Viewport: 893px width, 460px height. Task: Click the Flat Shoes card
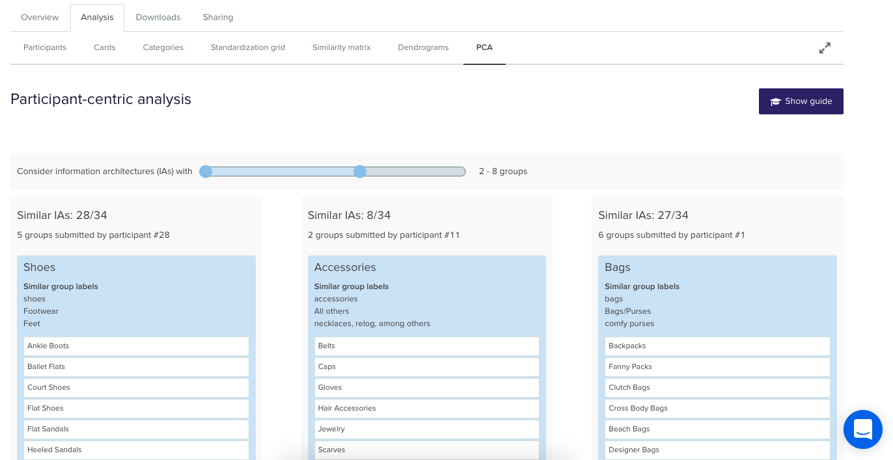[137, 408]
